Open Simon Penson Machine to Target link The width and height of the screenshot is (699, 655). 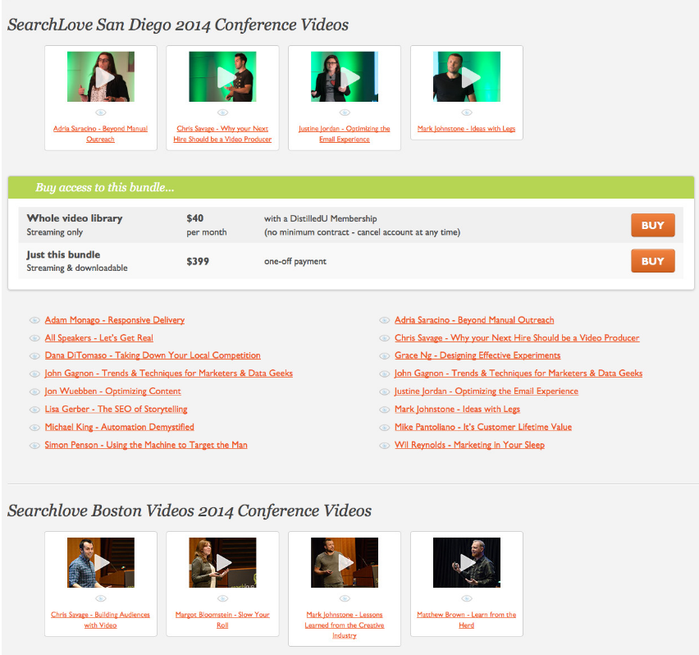tap(146, 445)
